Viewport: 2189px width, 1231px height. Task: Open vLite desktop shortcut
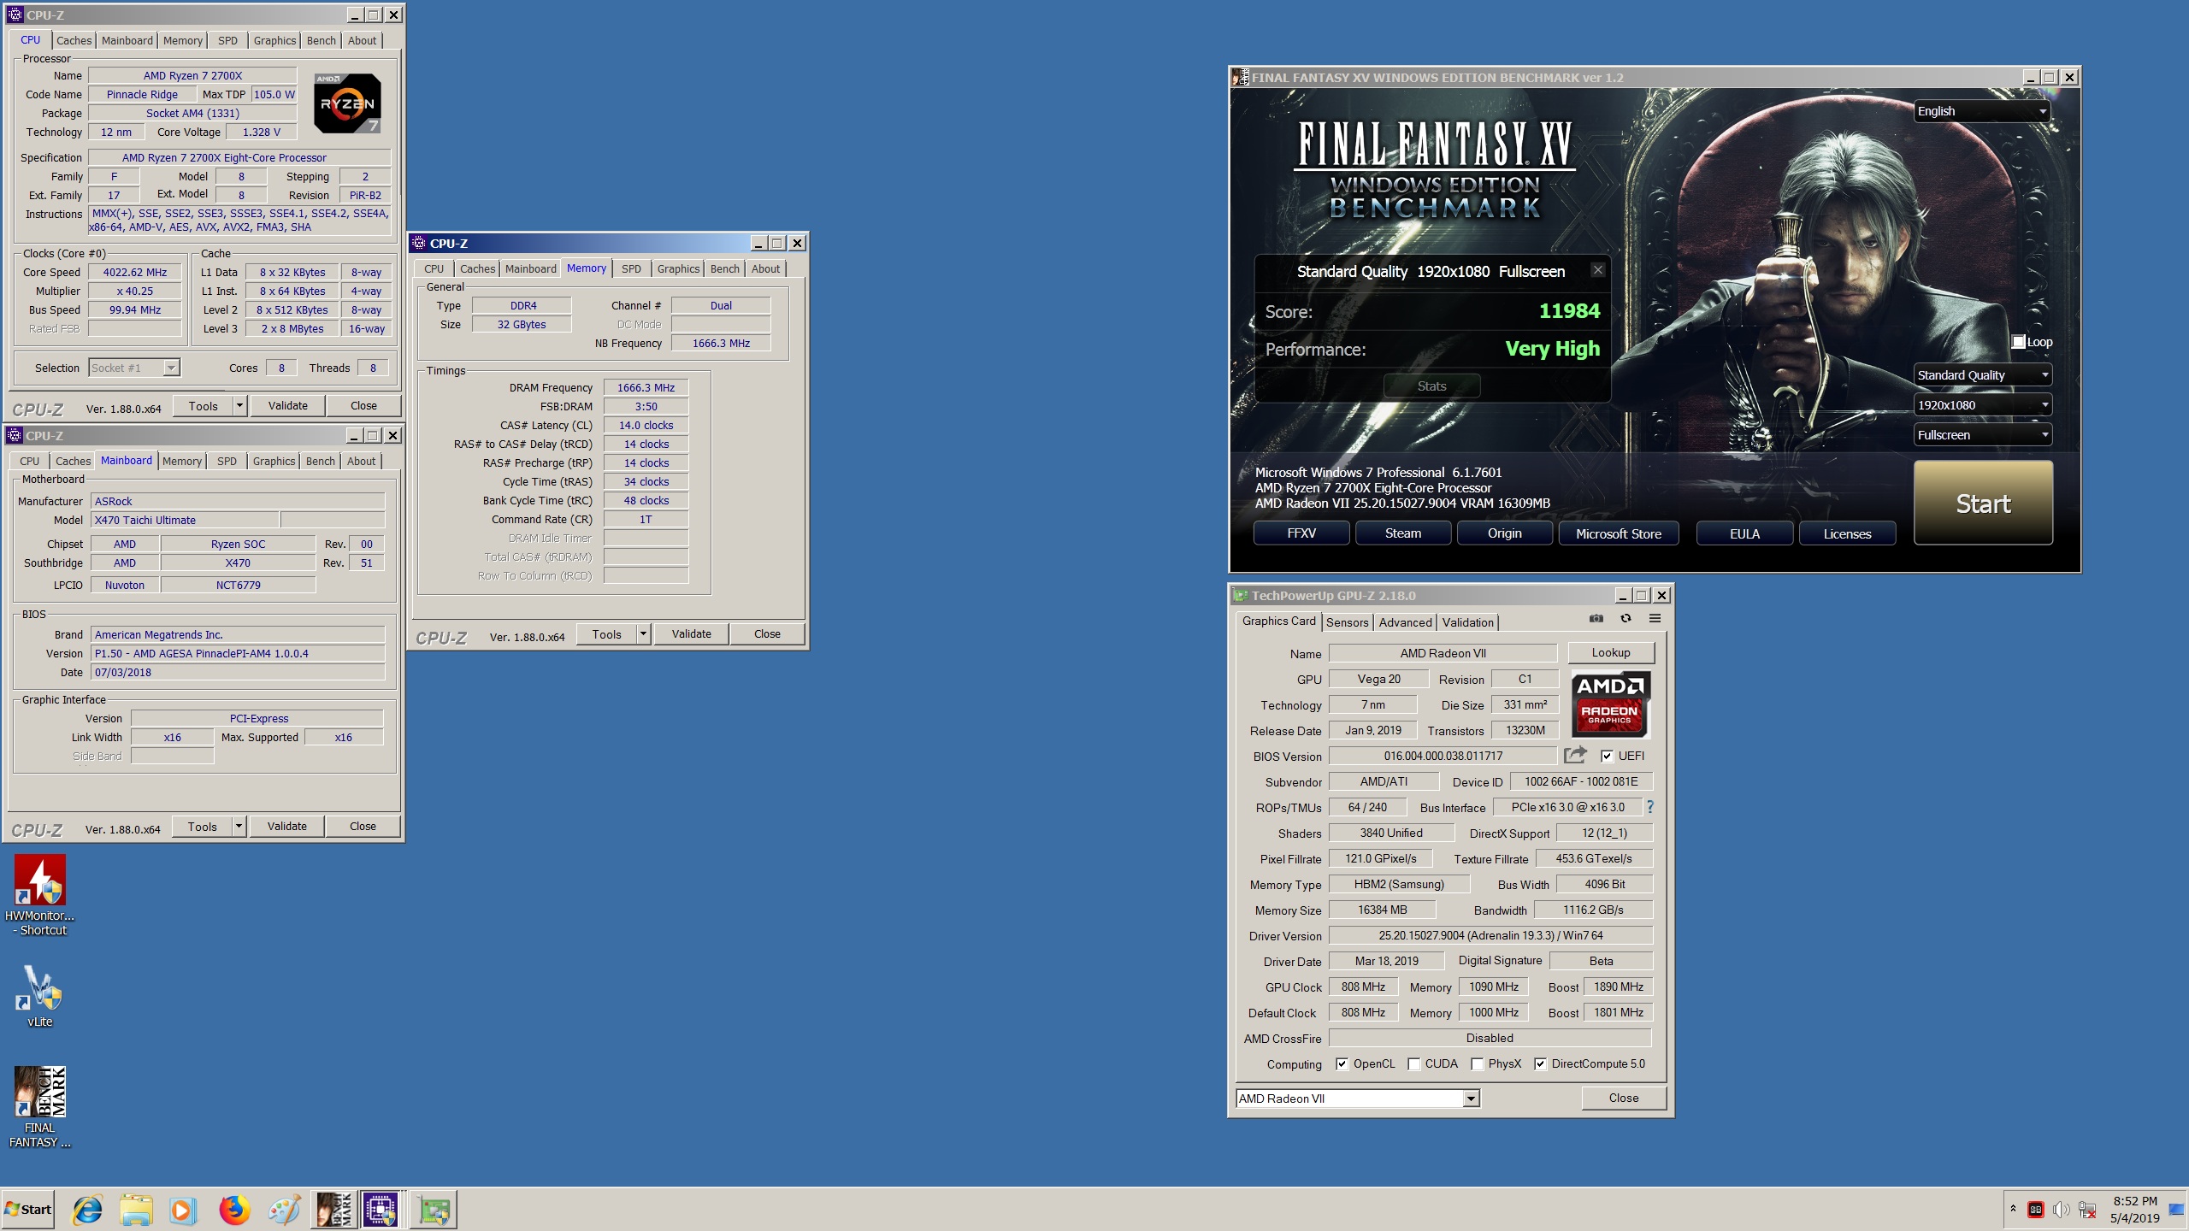(x=39, y=996)
